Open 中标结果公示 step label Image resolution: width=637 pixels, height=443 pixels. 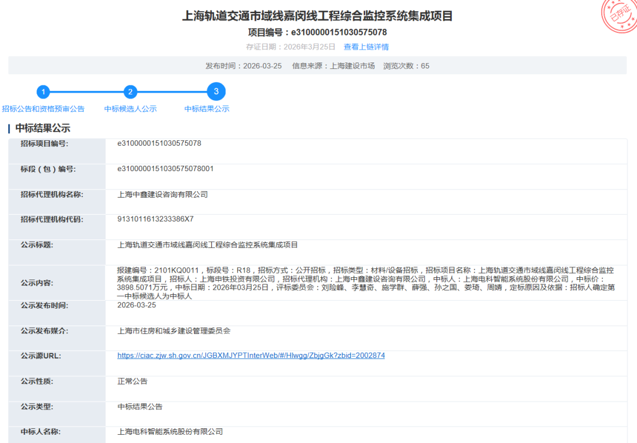click(x=207, y=109)
